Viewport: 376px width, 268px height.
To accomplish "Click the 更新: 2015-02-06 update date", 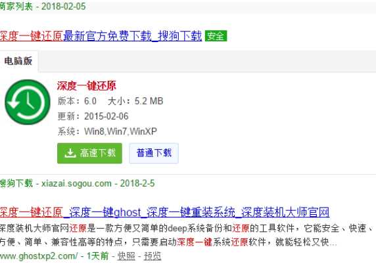I will 93,116.
